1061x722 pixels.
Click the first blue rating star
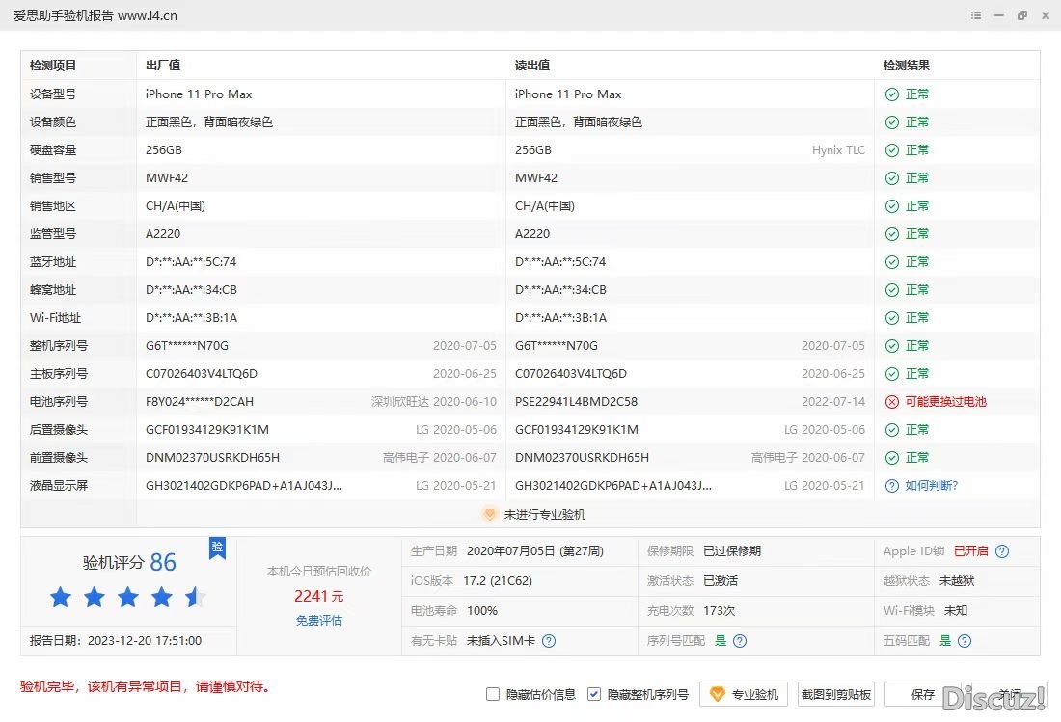[60, 597]
